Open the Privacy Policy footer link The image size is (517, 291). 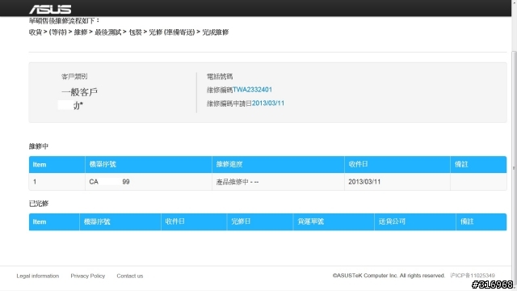(x=88, y=276)
